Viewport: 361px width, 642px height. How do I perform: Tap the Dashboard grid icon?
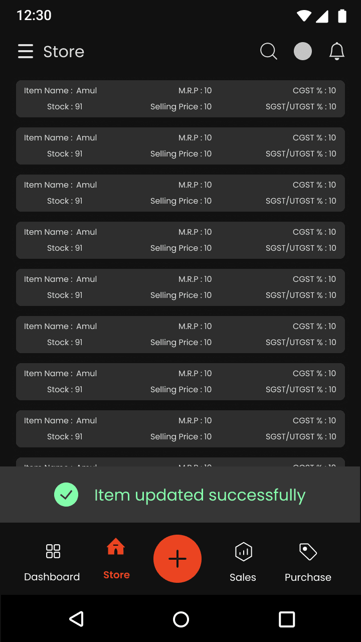[53, 551]
